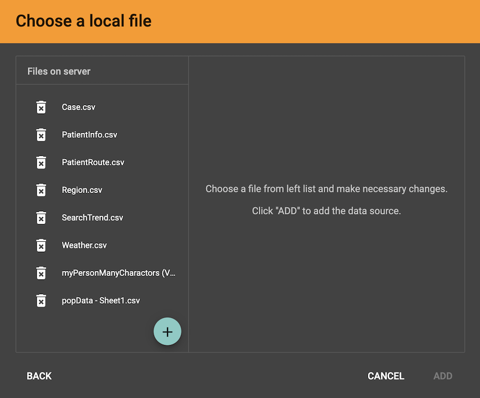
Task: Open SearchTrend.csv from the file list
Action: click(92, 218)
